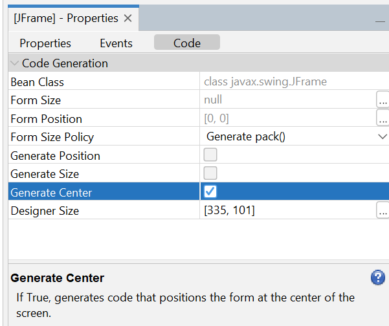Select the Generate Center property label

51,193
